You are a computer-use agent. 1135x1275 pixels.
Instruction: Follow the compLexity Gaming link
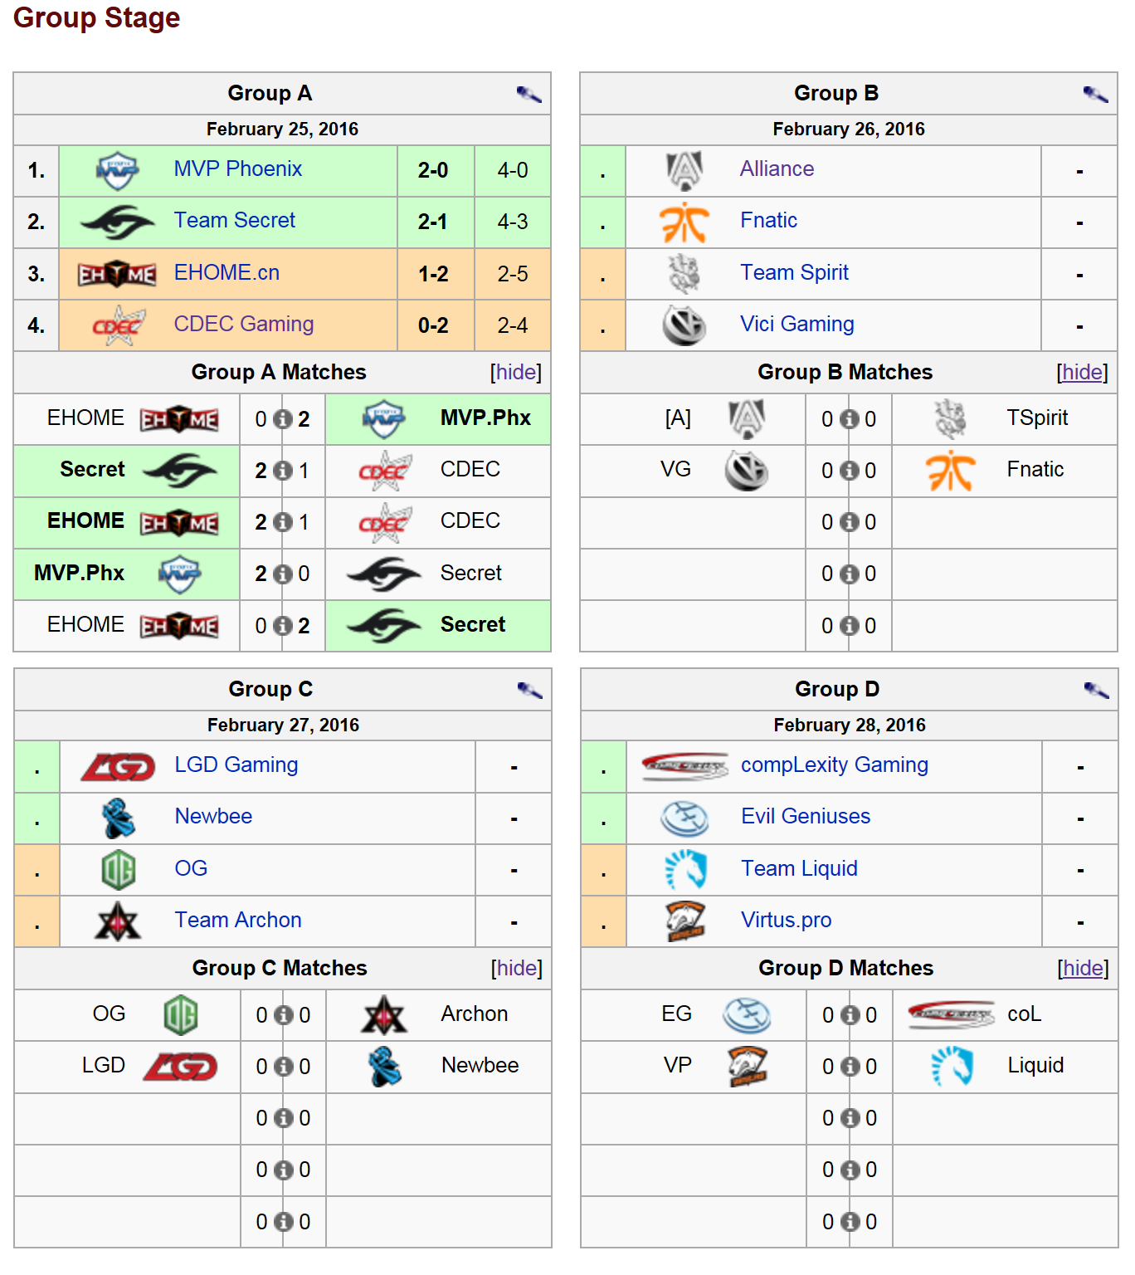pos(834,765)
